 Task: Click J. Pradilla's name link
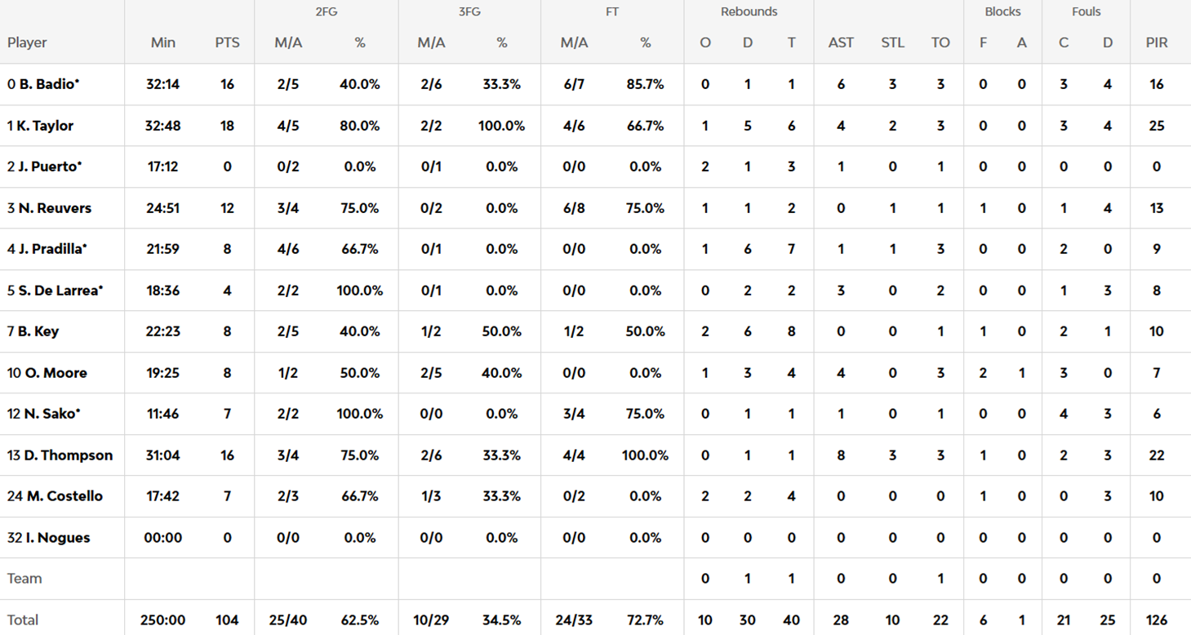(x=51, y=249)
